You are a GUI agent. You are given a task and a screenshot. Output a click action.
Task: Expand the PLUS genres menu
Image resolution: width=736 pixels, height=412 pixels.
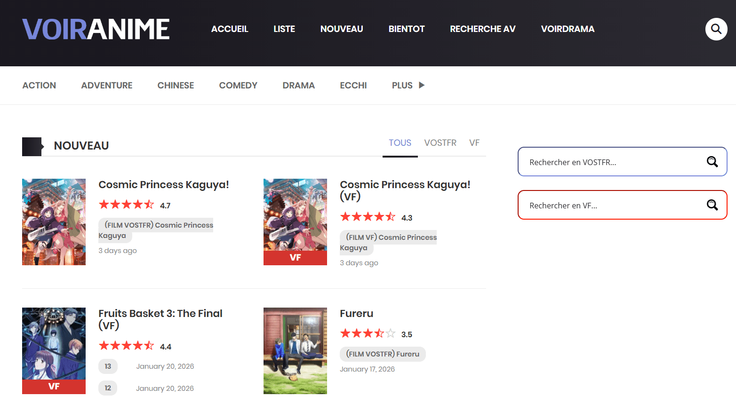tap(408, 85)
